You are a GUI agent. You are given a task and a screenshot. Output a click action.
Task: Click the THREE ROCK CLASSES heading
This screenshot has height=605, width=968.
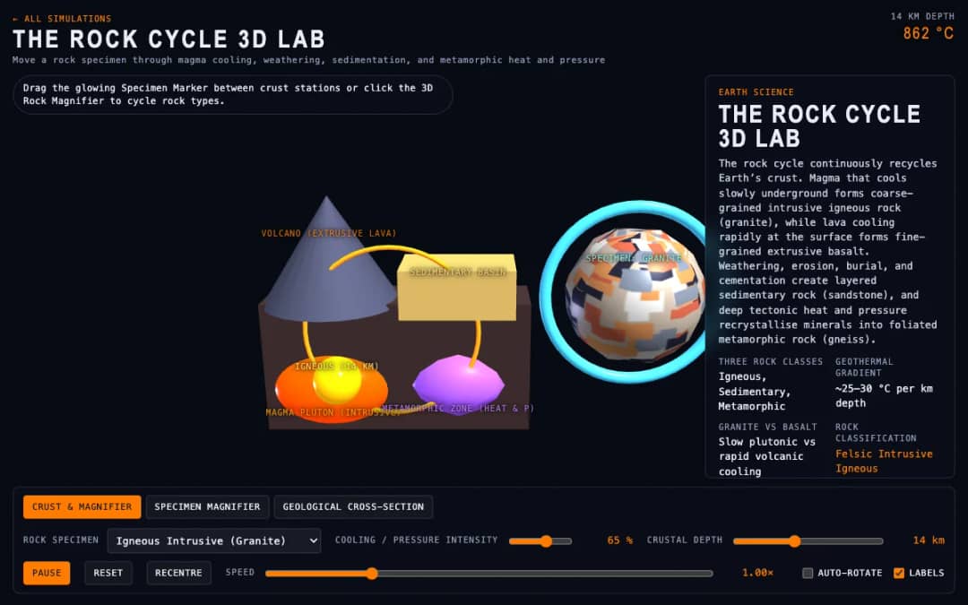coord(771,362)
